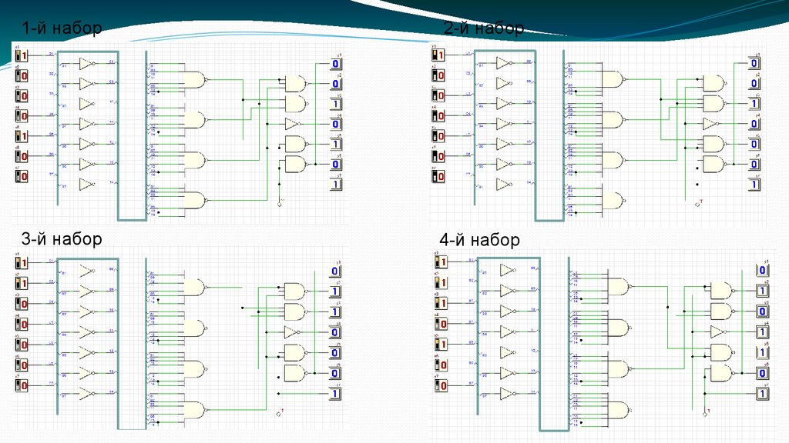Click the inverter driving output y4 in 1-й набор
The image size is (789, 443).
[x=291, y=123]
